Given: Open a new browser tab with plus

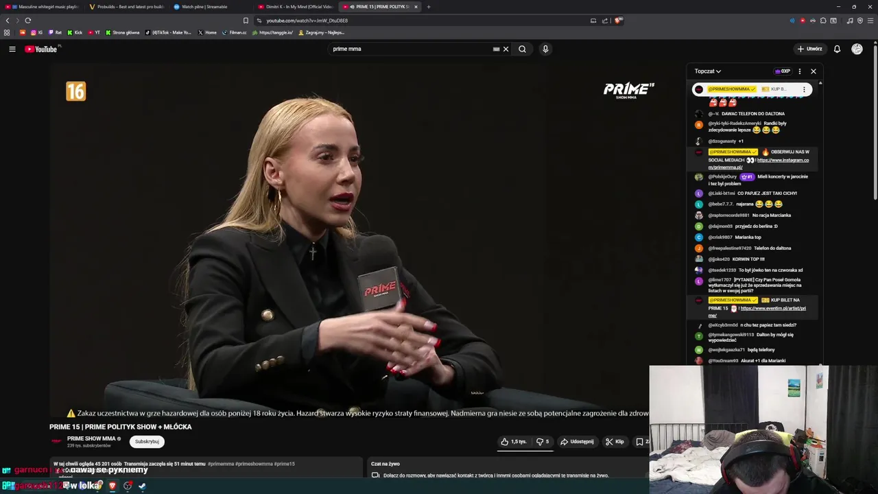Looking at the screenshot, I should coord(429,7).
